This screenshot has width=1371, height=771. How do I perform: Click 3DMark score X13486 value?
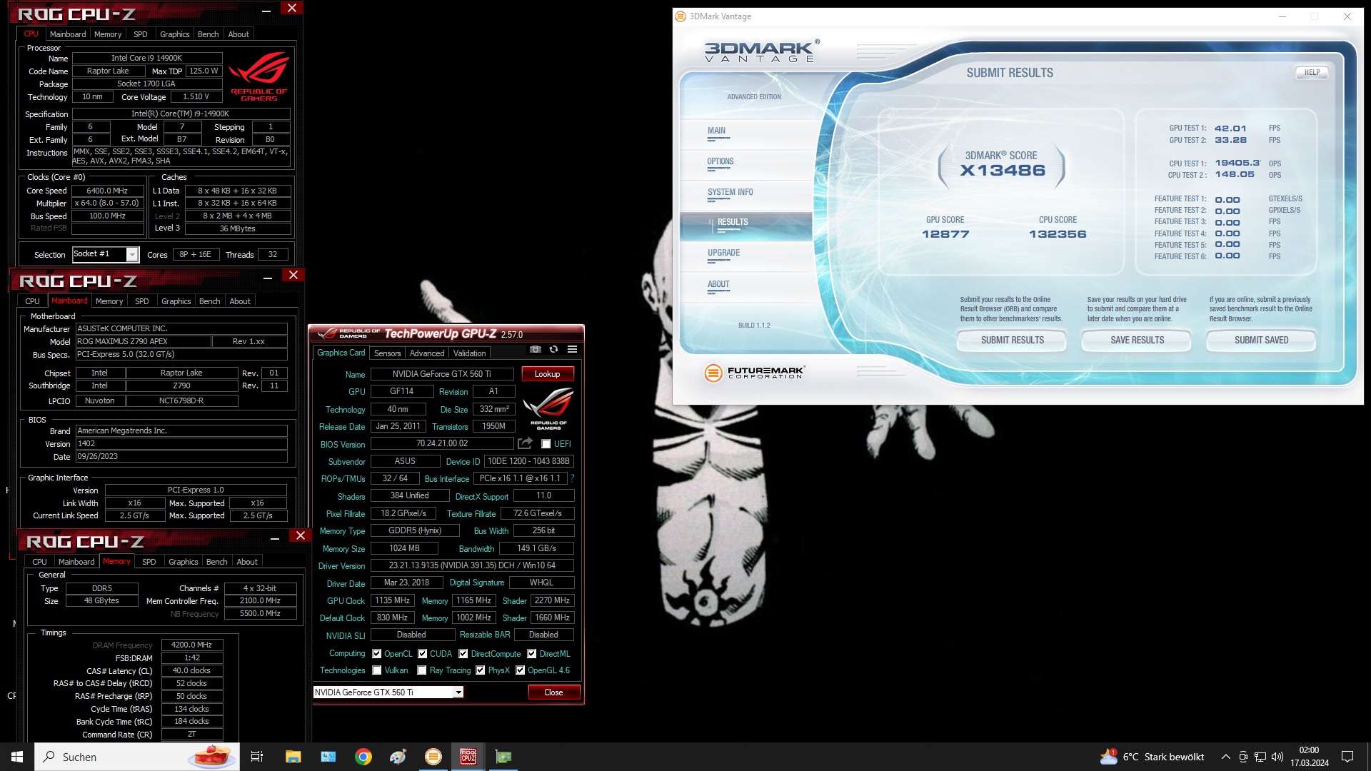[x=1003, y=171]
